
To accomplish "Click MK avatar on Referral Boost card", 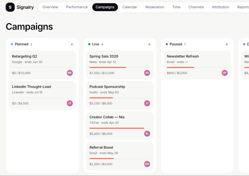I will tap(147, 164).
